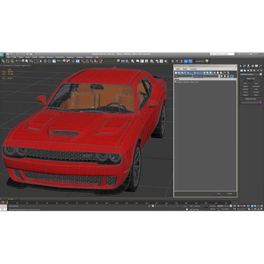Open the Customize menu in Select From Scene

[193, 69]
